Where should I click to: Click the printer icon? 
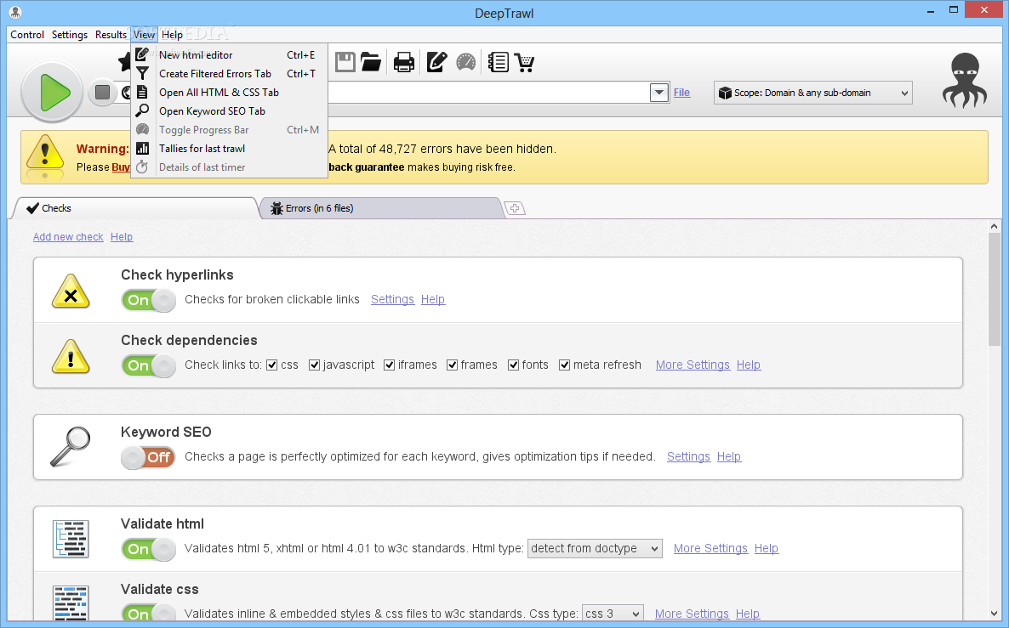click(404, 62)
